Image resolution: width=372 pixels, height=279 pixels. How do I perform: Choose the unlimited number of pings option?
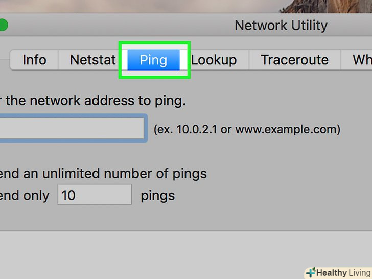click(102, 173)
